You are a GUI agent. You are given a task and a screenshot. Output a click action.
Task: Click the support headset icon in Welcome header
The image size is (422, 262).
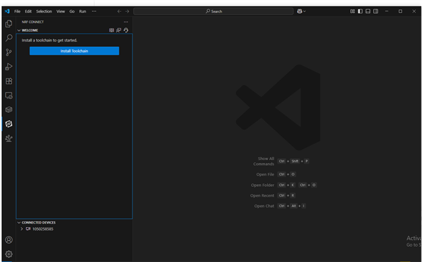126,30
